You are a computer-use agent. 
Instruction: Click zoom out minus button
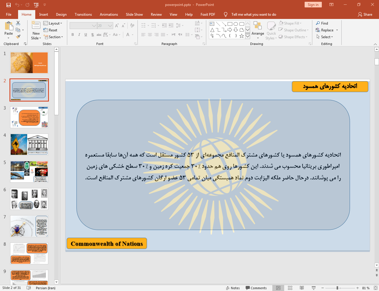pos(323,288)
